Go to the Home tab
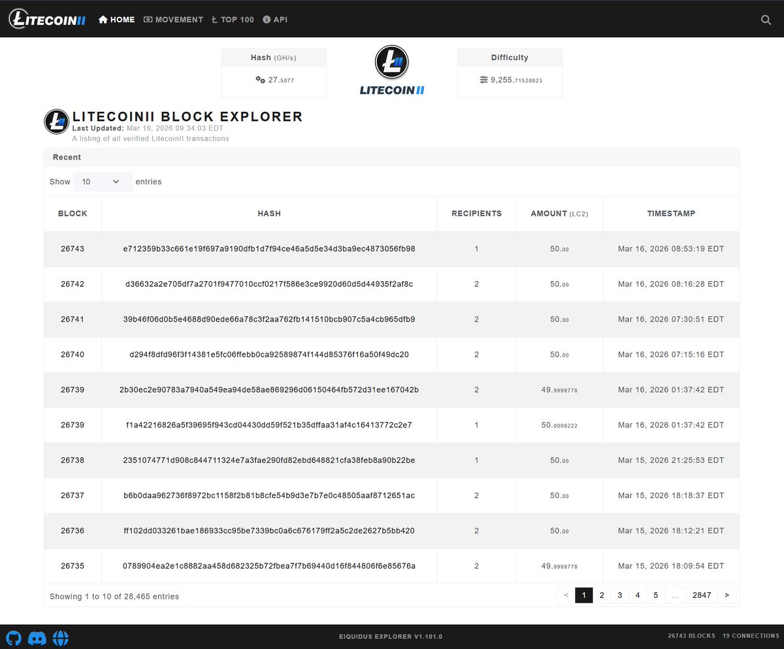Screen dimensions: 784x649 (x=116, y=20)
